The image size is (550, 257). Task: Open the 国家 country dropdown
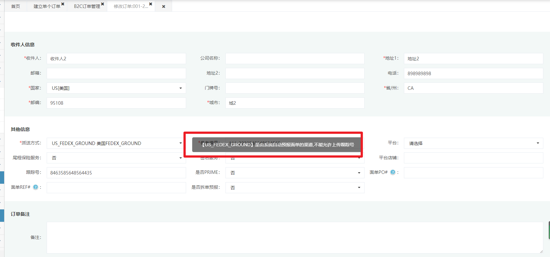click(x=116, y=88)
